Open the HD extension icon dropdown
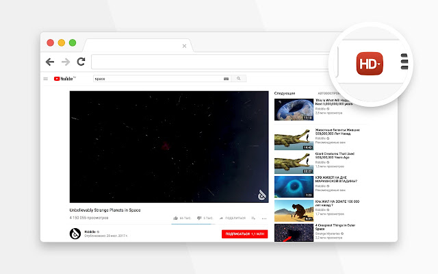Screen dimensions: 438x274 point(370,64)
